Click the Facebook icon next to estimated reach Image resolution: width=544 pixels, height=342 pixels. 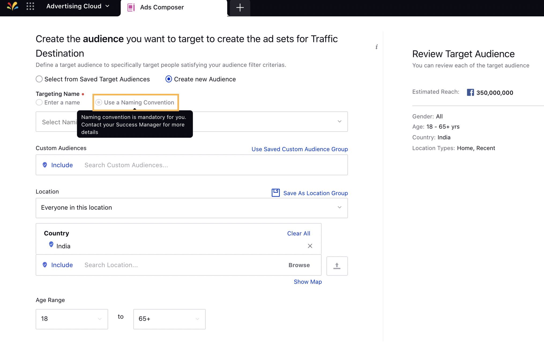(470, 92)
